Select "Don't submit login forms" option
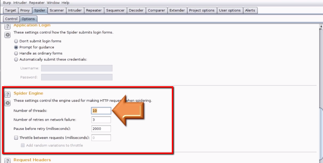 coord(16,41)
